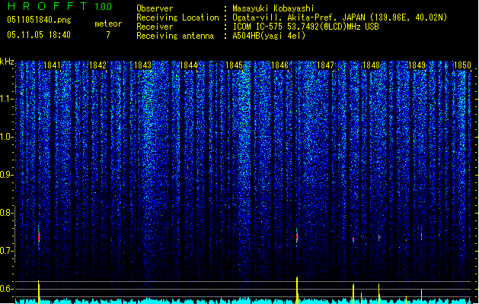This screenshot has width=479, height=304.
Task: Select the Ogata-vill. Akita-Pref. JAPAN location text
Action: pos(340,17)
